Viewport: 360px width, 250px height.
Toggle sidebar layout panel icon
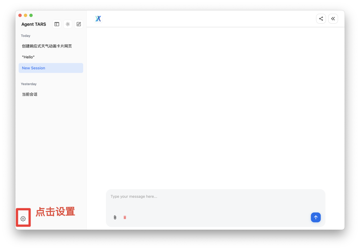tap(57, 24)
